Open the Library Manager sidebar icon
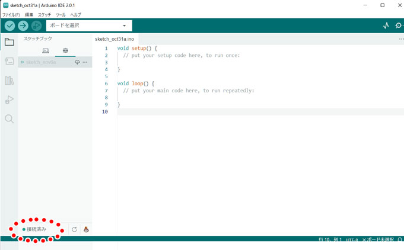The image size is (404, 250). pyautogui.click(x=9, y=81)
